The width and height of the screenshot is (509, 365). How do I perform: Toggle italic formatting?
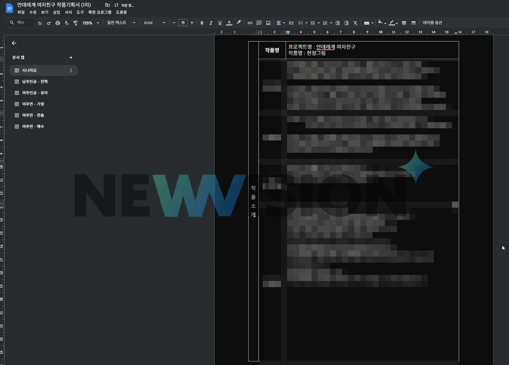click(x=211, y=23)
